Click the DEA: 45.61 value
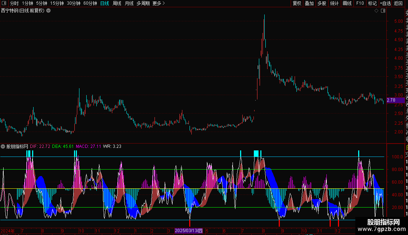Screen dimensions: 408x235 click(x=63, y=146)
